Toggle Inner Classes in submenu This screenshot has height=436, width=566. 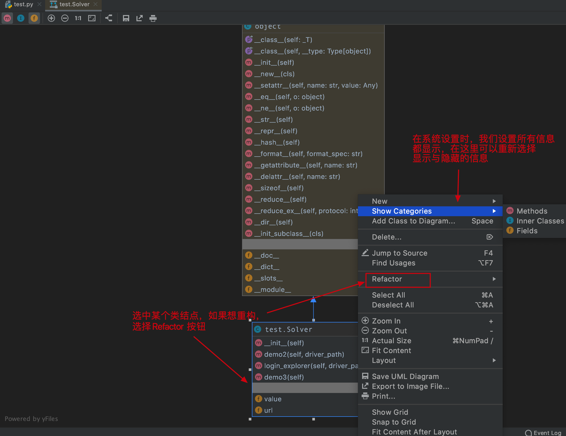534,221
